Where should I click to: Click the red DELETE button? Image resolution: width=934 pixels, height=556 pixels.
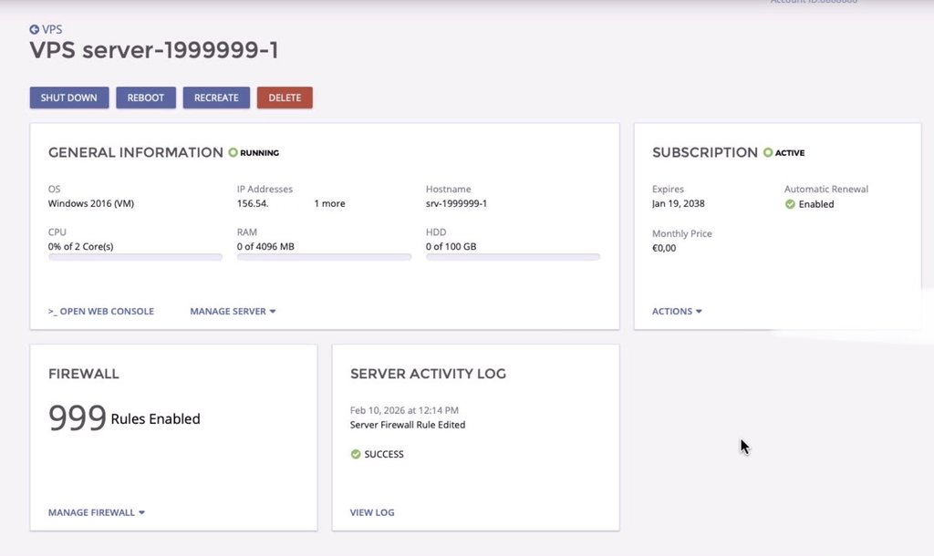point(285,98)
